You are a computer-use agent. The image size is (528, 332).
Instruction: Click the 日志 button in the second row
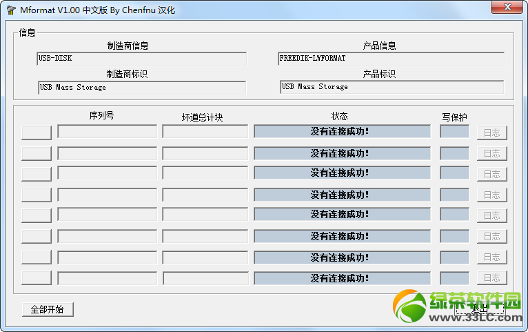[492, 153]
